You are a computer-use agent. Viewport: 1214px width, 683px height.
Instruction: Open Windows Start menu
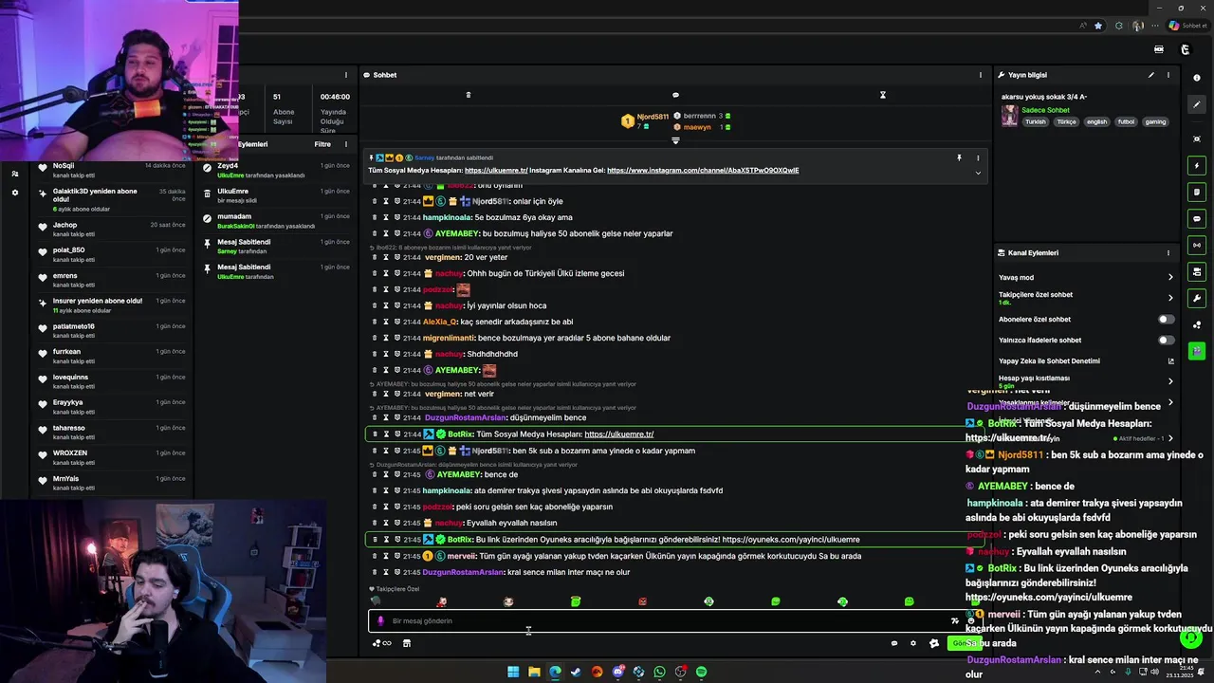pos(513,672)
